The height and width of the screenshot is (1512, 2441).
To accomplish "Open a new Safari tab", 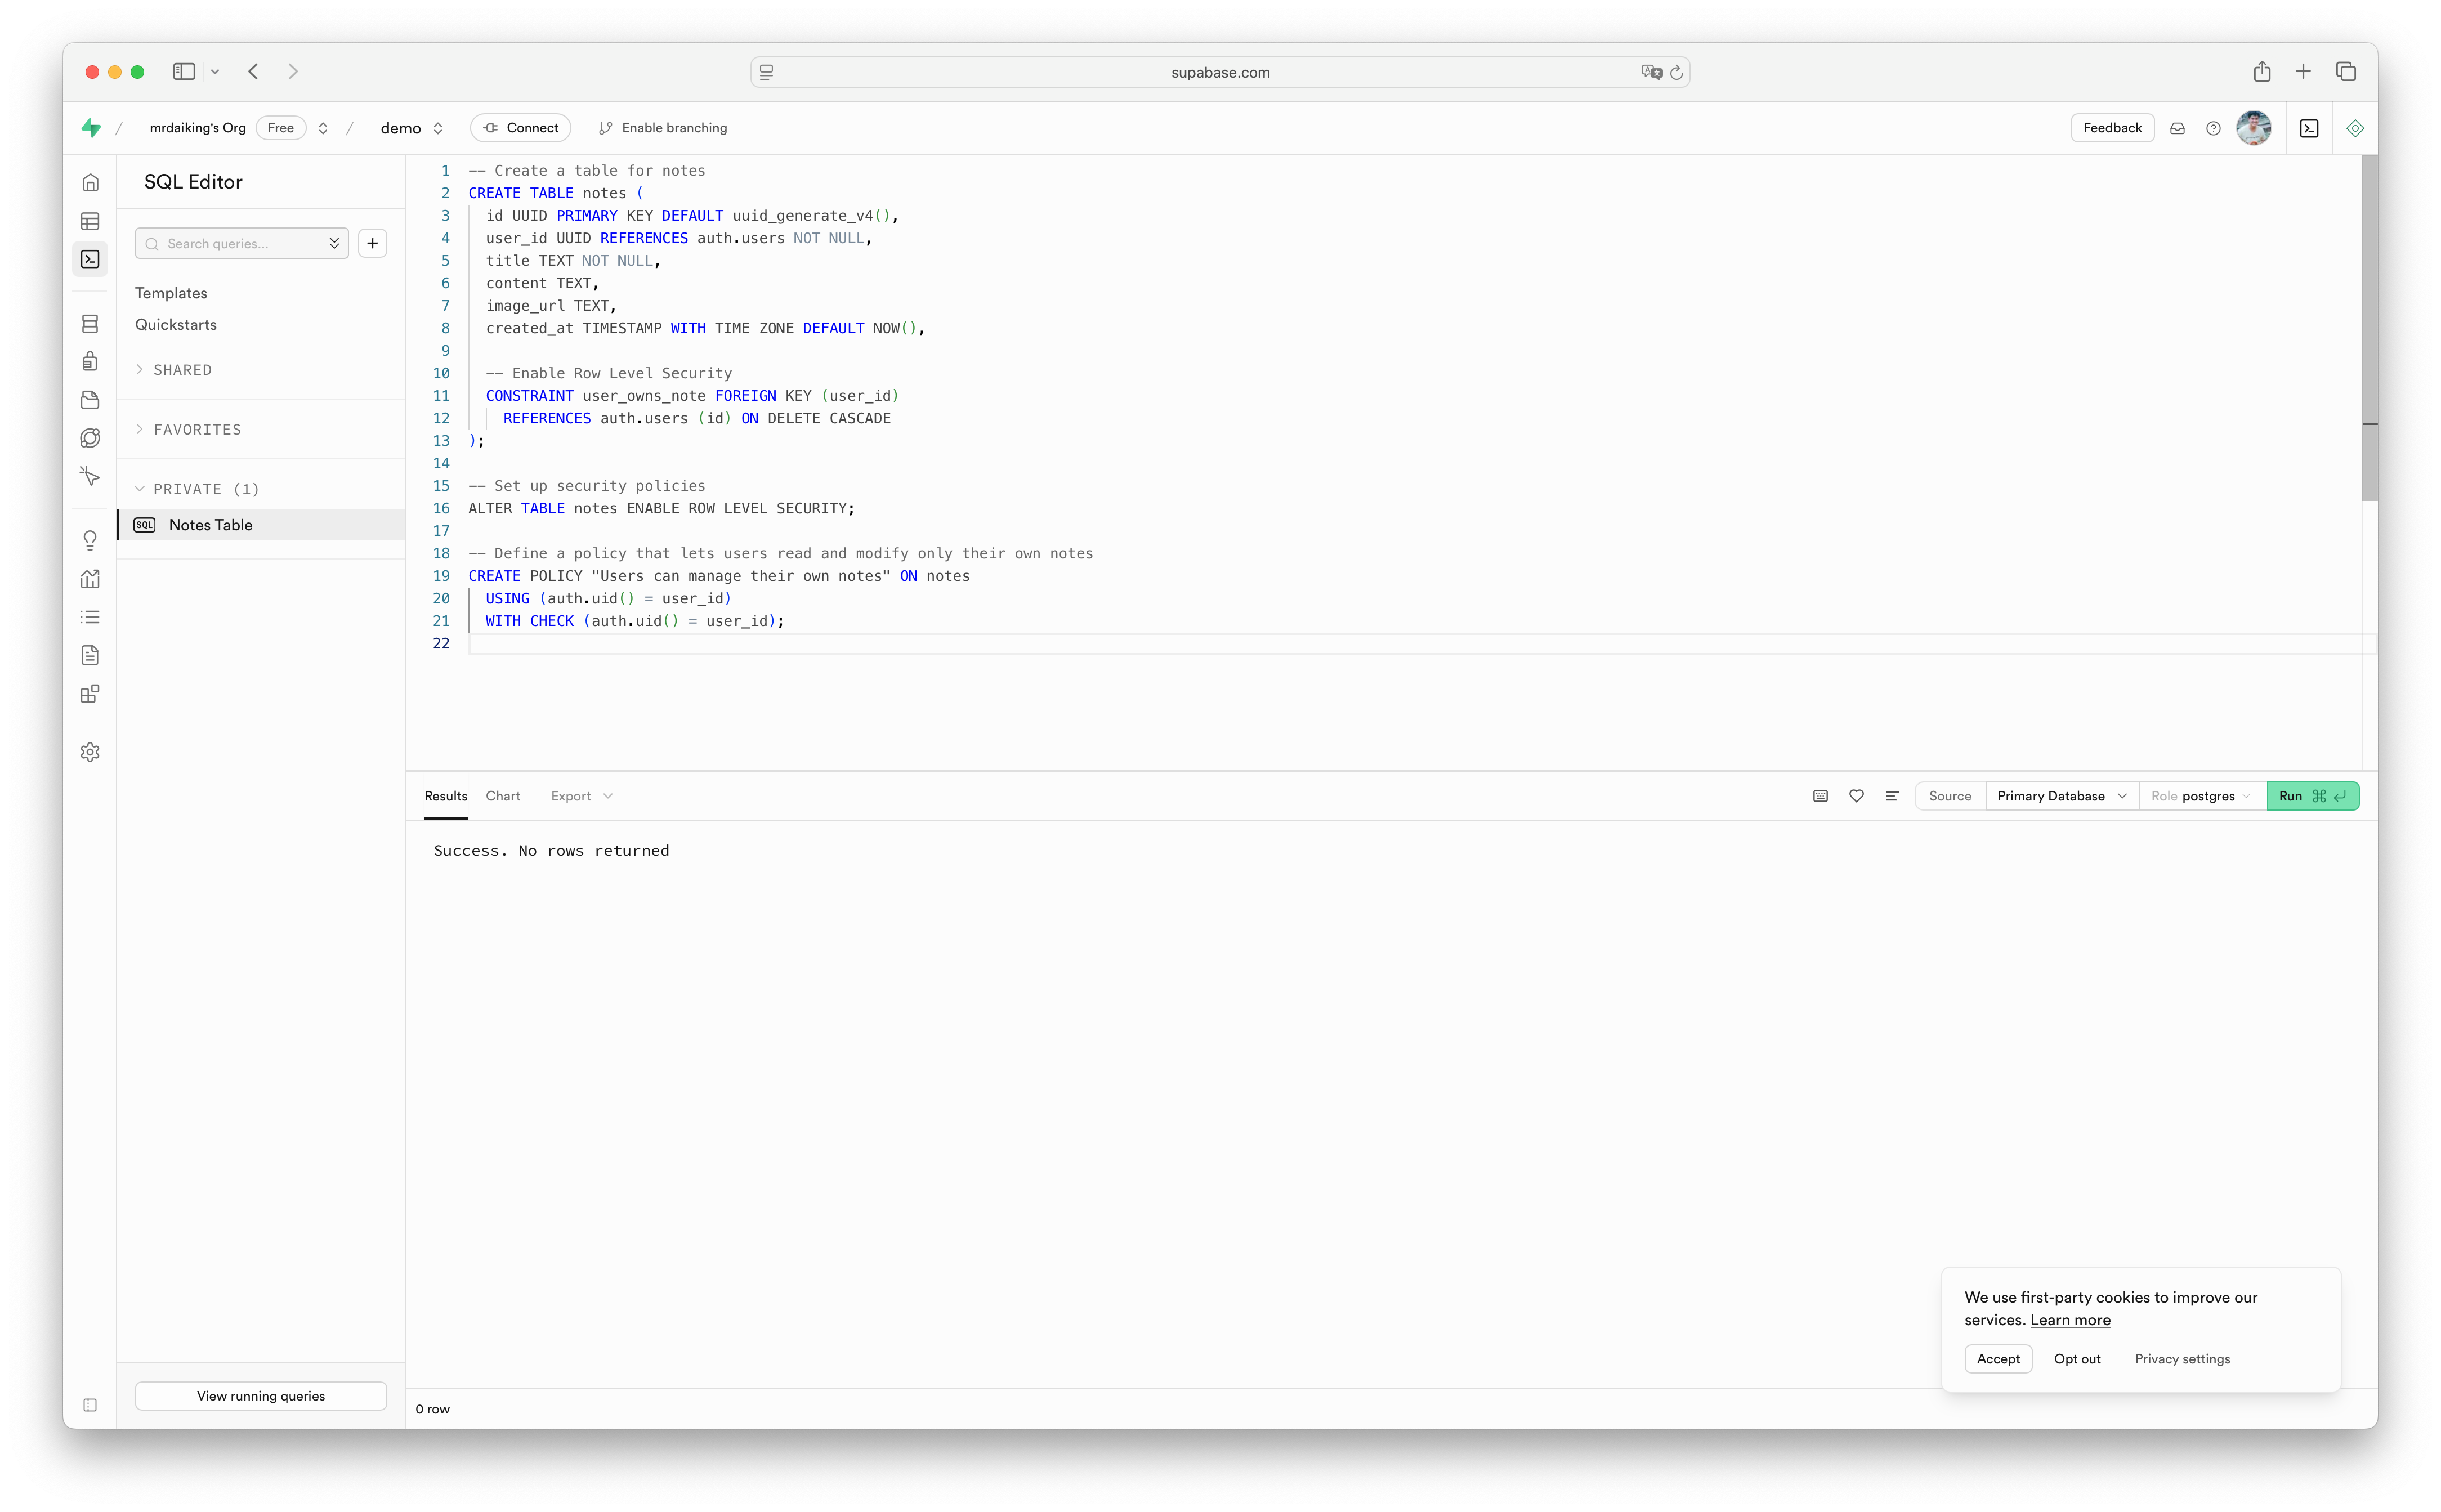I will click(2303, 72).
